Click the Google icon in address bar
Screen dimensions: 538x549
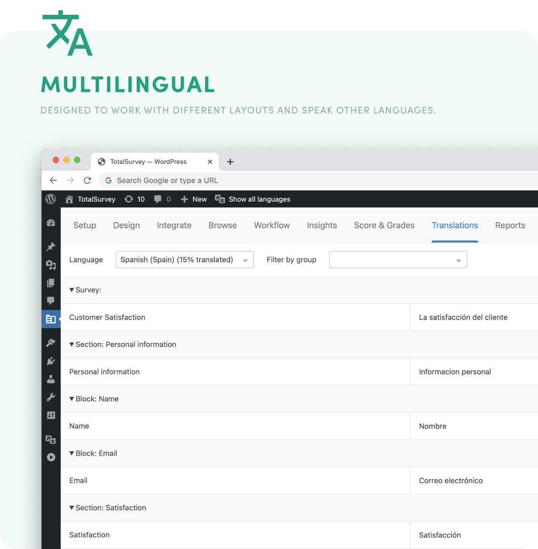point(109,180)
